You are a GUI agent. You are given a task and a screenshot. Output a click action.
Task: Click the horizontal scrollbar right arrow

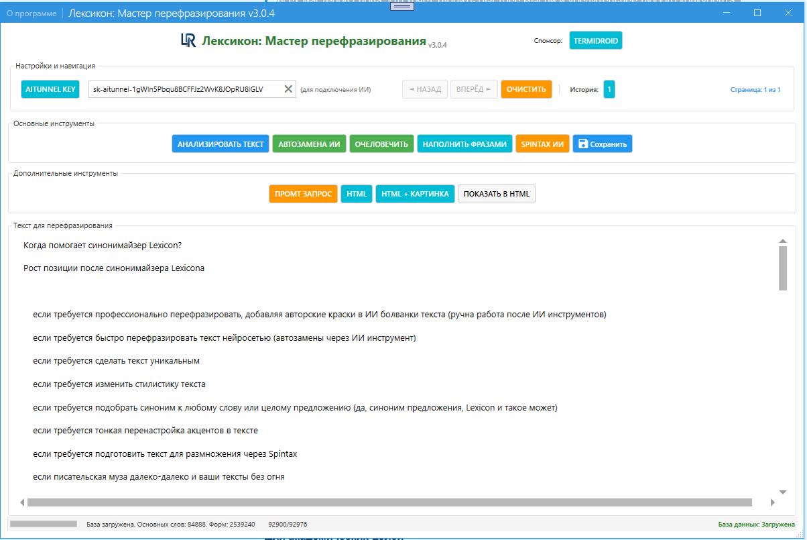point(772,502)
